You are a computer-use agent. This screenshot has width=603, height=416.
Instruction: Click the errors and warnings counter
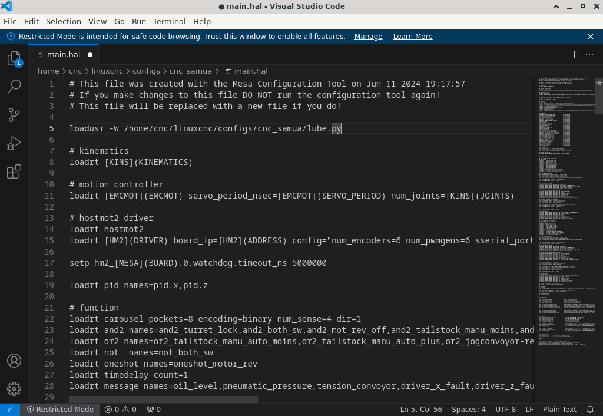(x=120, y=410)
